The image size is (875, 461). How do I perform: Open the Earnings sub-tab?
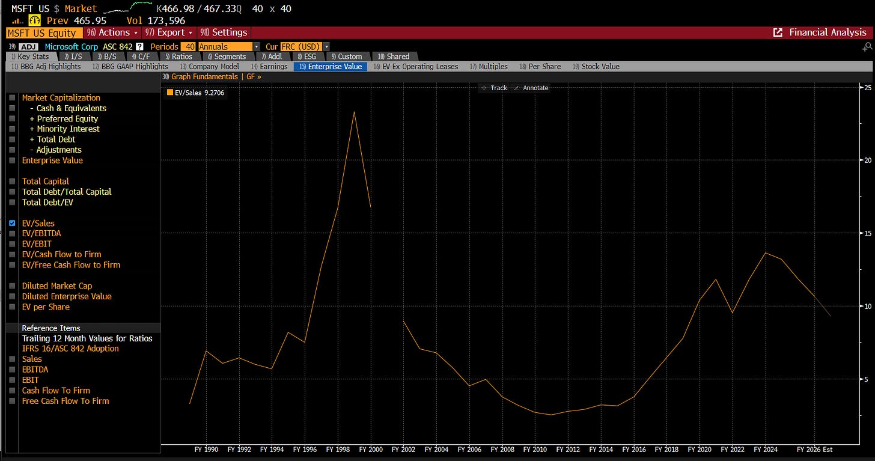269,67
